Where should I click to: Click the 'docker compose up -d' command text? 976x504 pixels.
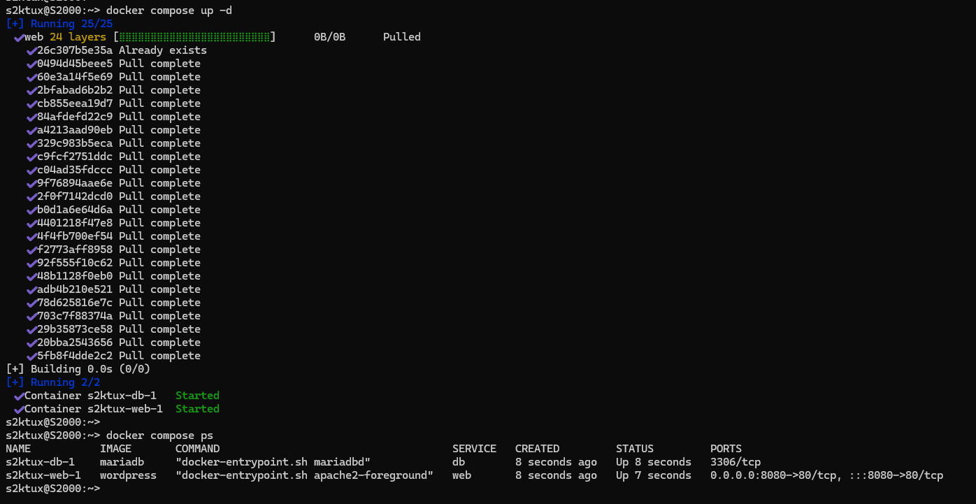point(169,10)
